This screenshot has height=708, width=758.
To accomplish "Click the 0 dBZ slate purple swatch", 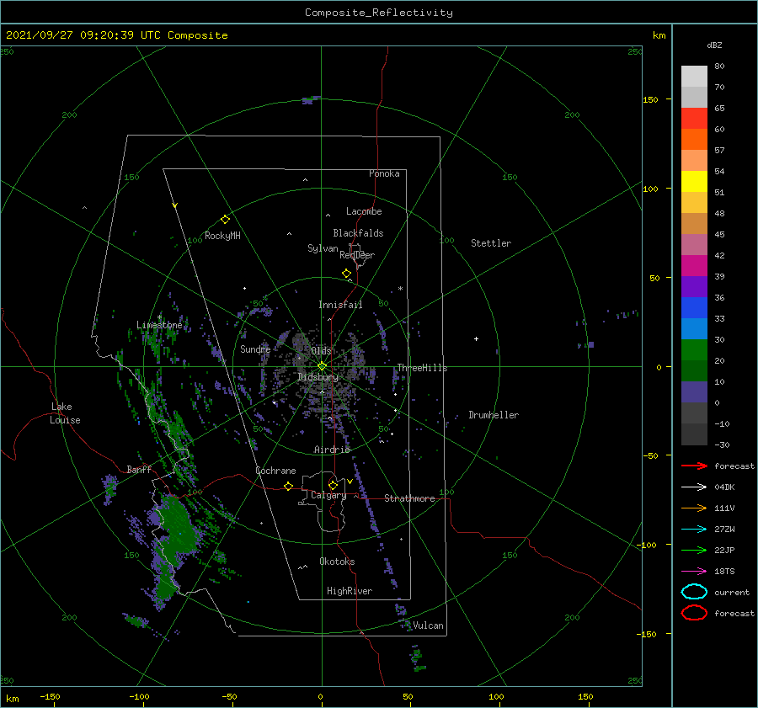I will click(694, 392).
